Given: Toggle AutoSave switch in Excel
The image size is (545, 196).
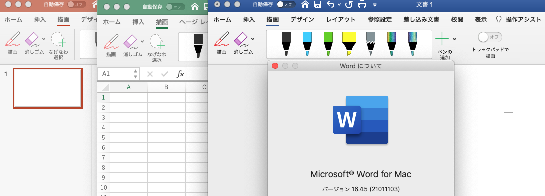Looking at the screenshot, I should (175, 7).
